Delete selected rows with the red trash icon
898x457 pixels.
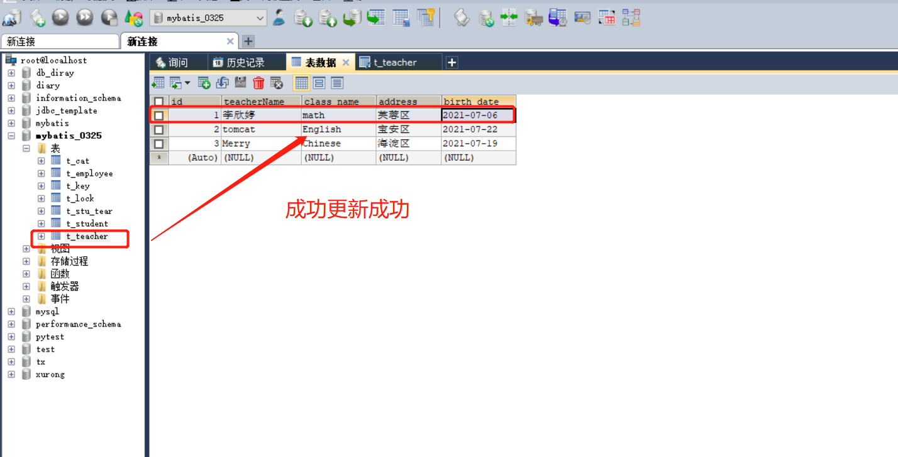(x=258, y=83)
